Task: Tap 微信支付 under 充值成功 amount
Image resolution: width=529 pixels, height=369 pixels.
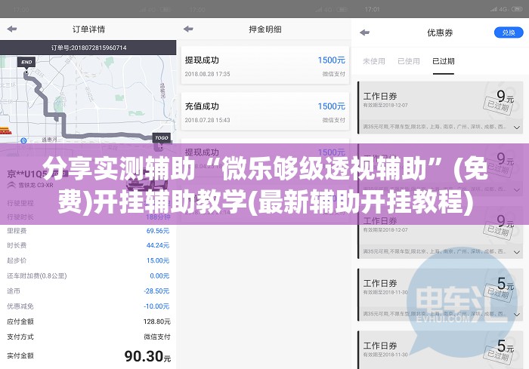Action: click(334, 120)
